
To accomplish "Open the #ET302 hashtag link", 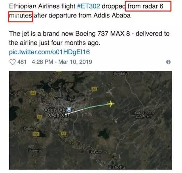I will coord(88,6).
